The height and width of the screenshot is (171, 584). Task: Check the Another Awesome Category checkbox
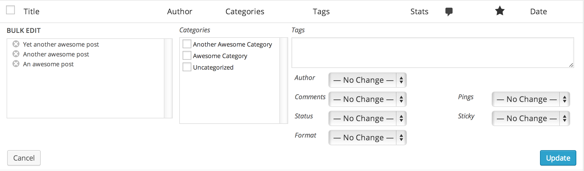tap(187, 44)
